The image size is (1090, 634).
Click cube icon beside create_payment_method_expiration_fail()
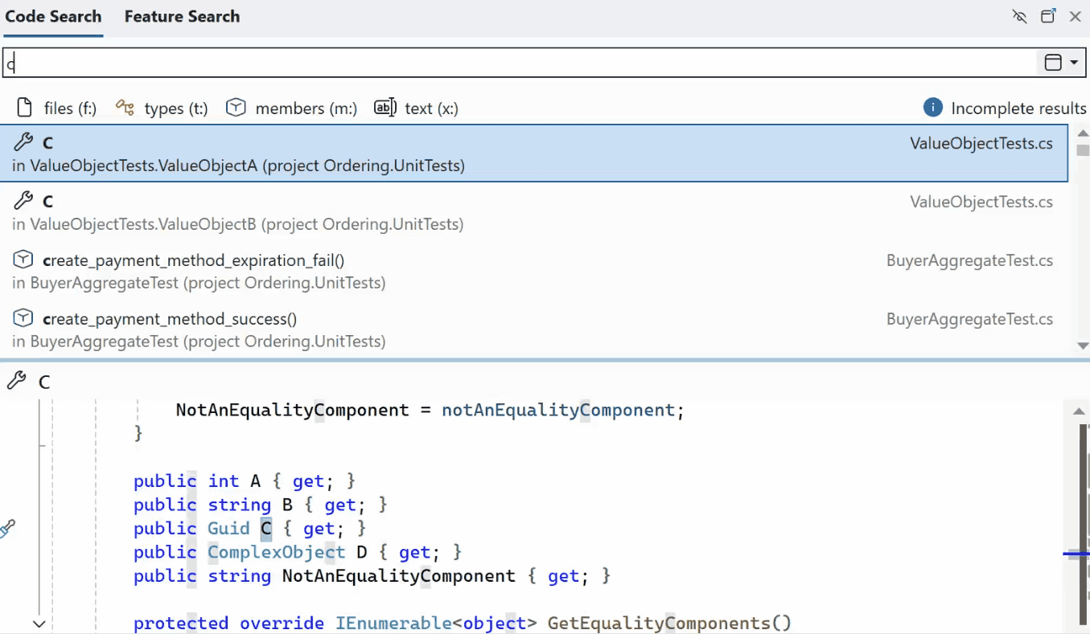tap(23, 260)
